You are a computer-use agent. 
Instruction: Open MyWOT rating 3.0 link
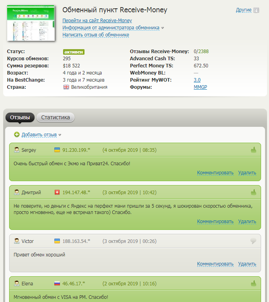[197, 80]
